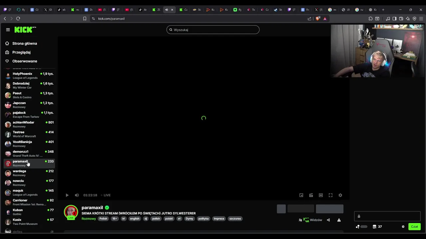Report stream with warning triangle icon
Screen dimensions: 426x239
click(x=339, y=220)
